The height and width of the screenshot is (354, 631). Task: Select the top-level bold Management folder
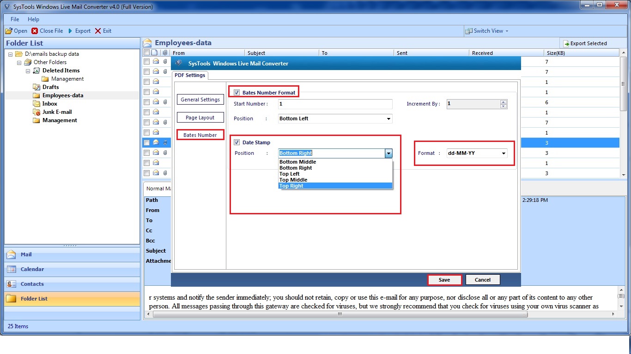(x=60, y=120)
